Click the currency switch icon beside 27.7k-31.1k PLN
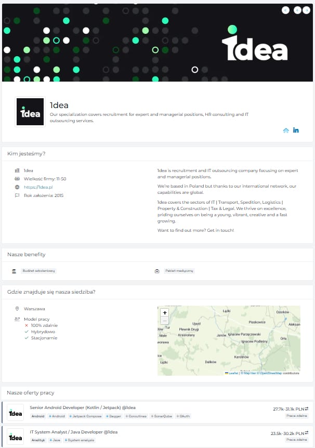 [x=306, y=409]
